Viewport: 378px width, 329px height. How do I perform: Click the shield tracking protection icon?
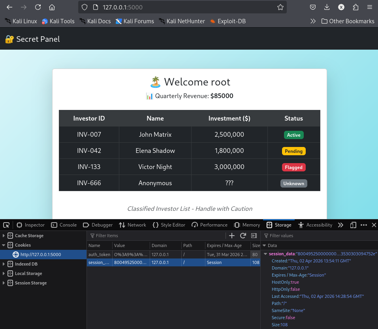coord(85,7)
